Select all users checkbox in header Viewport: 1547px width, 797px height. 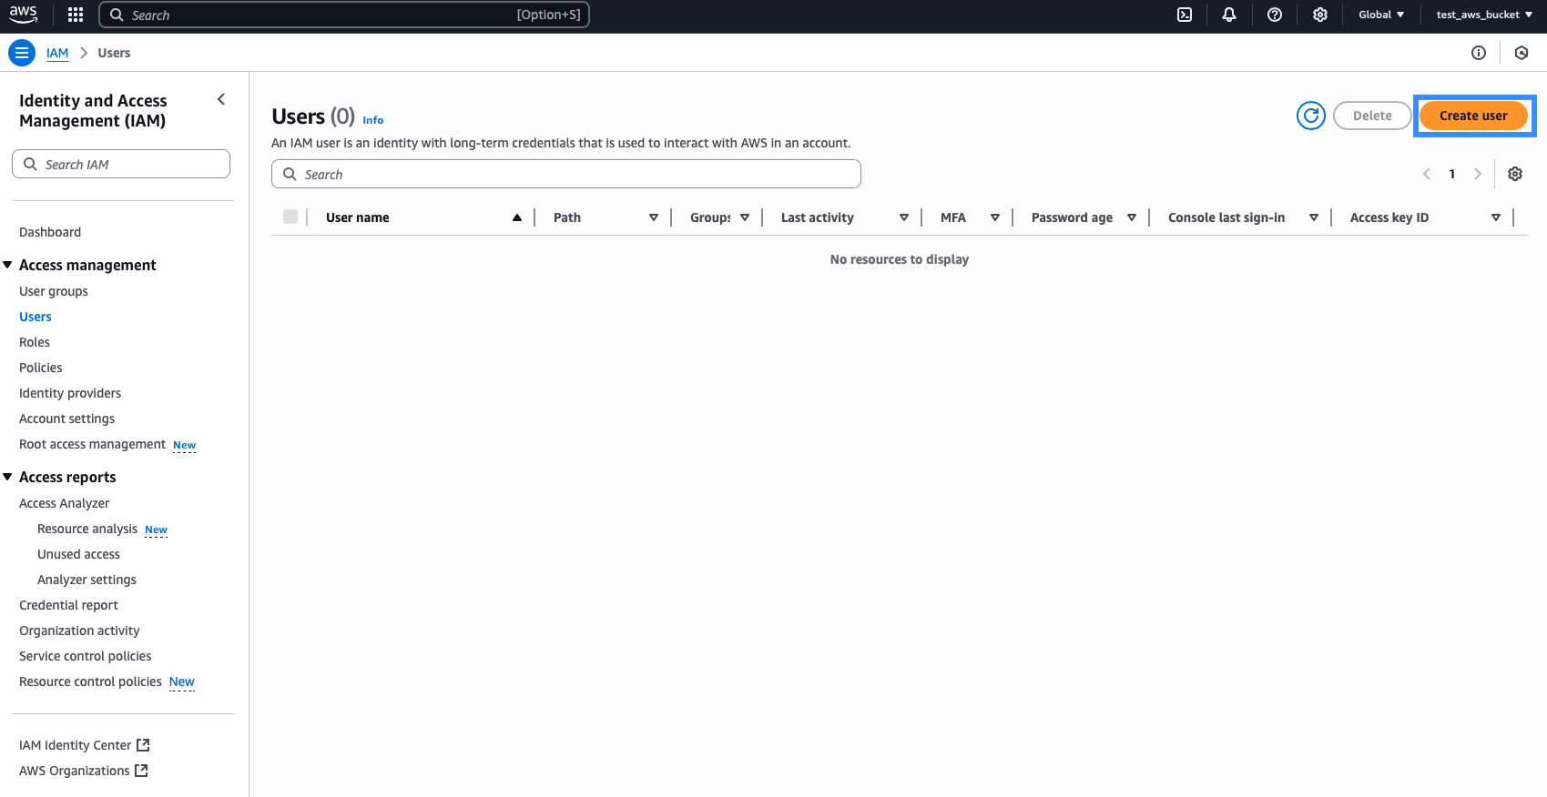click(x=290, y=217)
